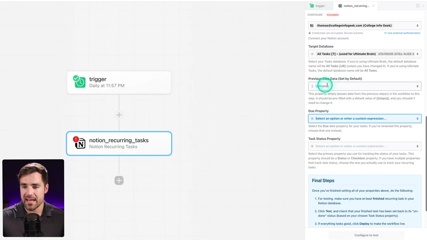Click the Incomplete status badge
Viewport: 427px width, 240px height.
point(333,15)
